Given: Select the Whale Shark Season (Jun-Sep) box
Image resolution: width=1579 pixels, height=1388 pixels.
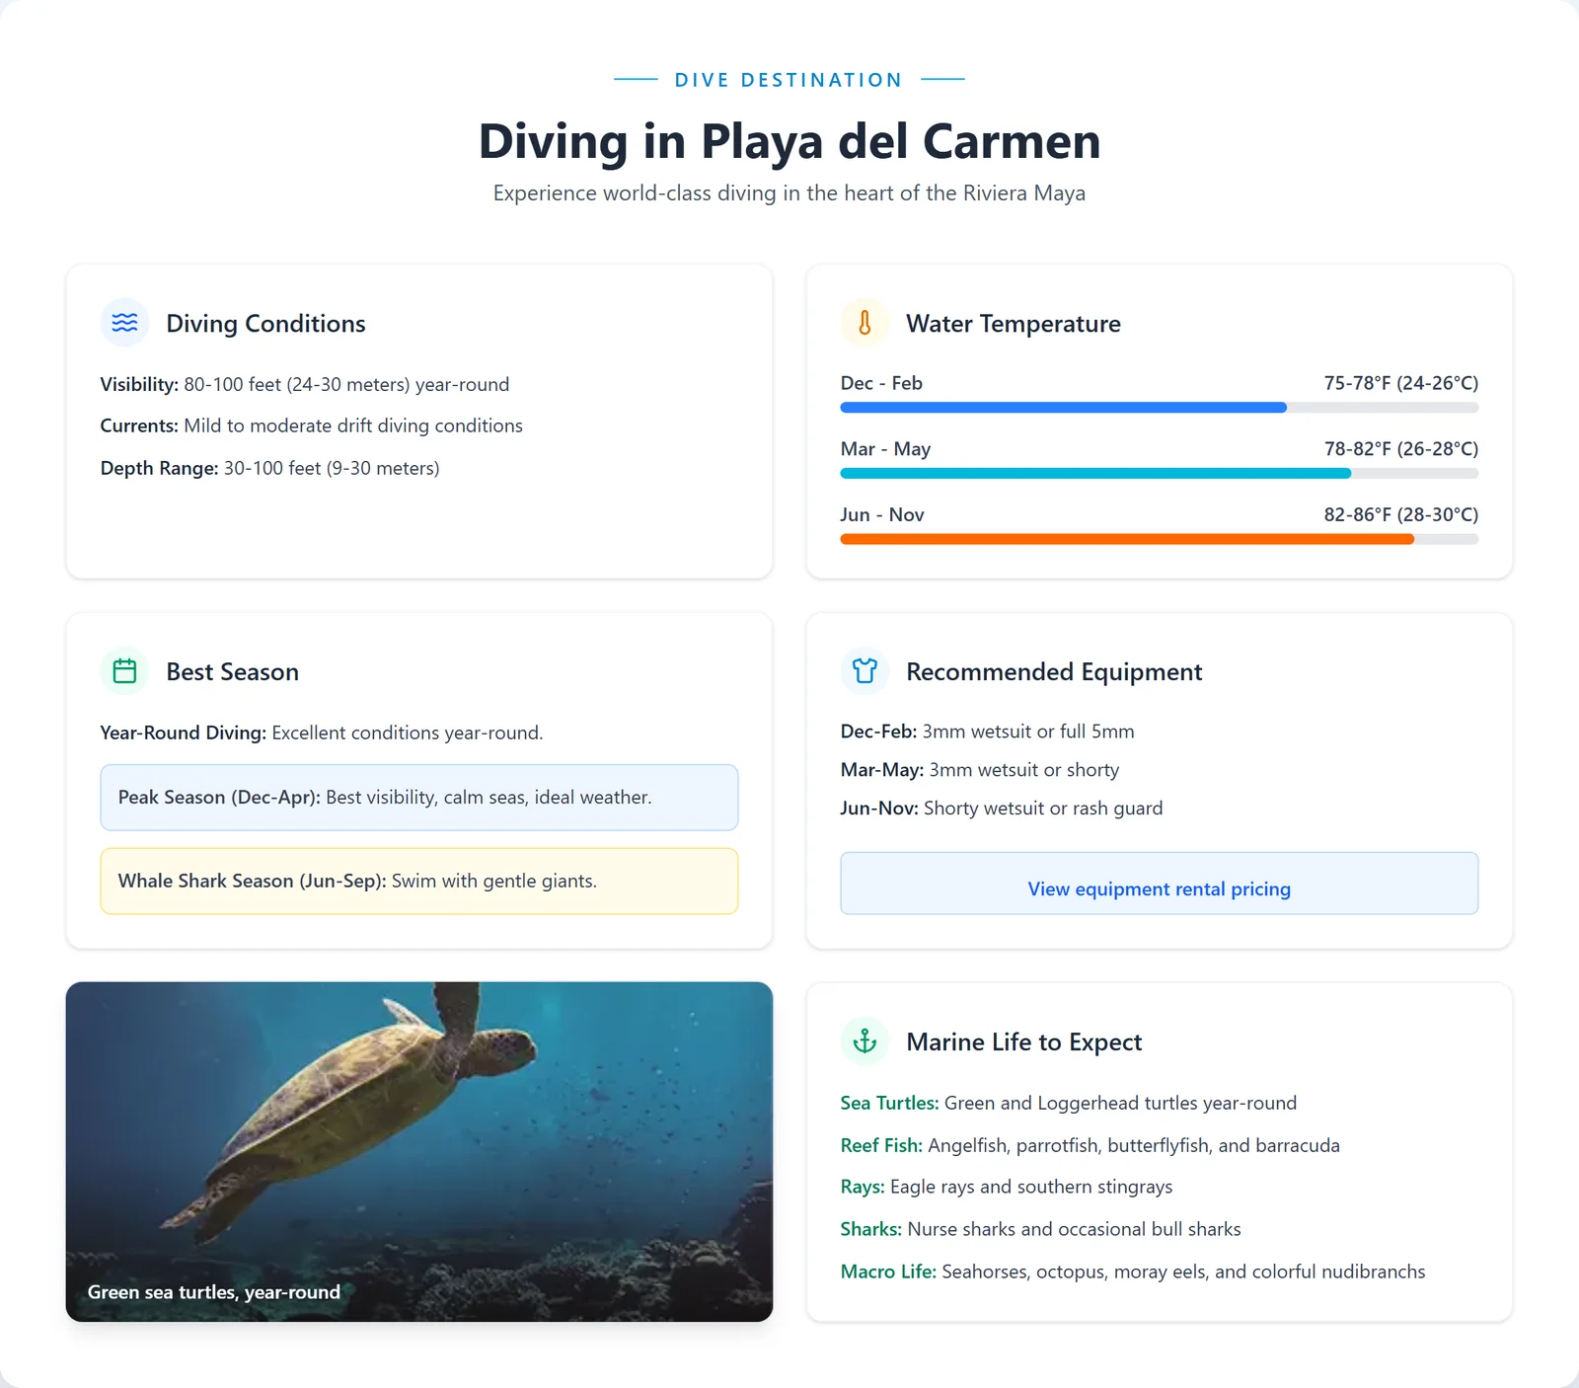Looking at the screenshot, I should click(x=419, y=881).
